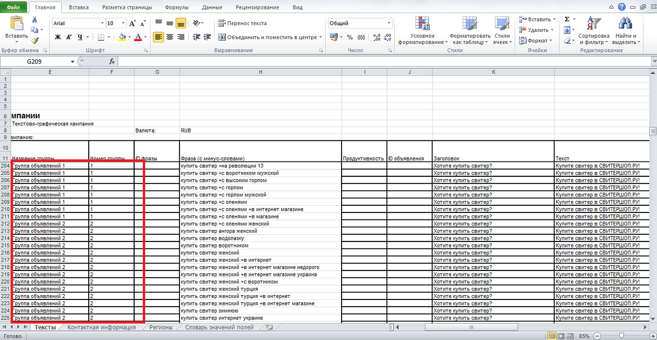
Task: Decrease font size with the small A icon
Action: 143,24
